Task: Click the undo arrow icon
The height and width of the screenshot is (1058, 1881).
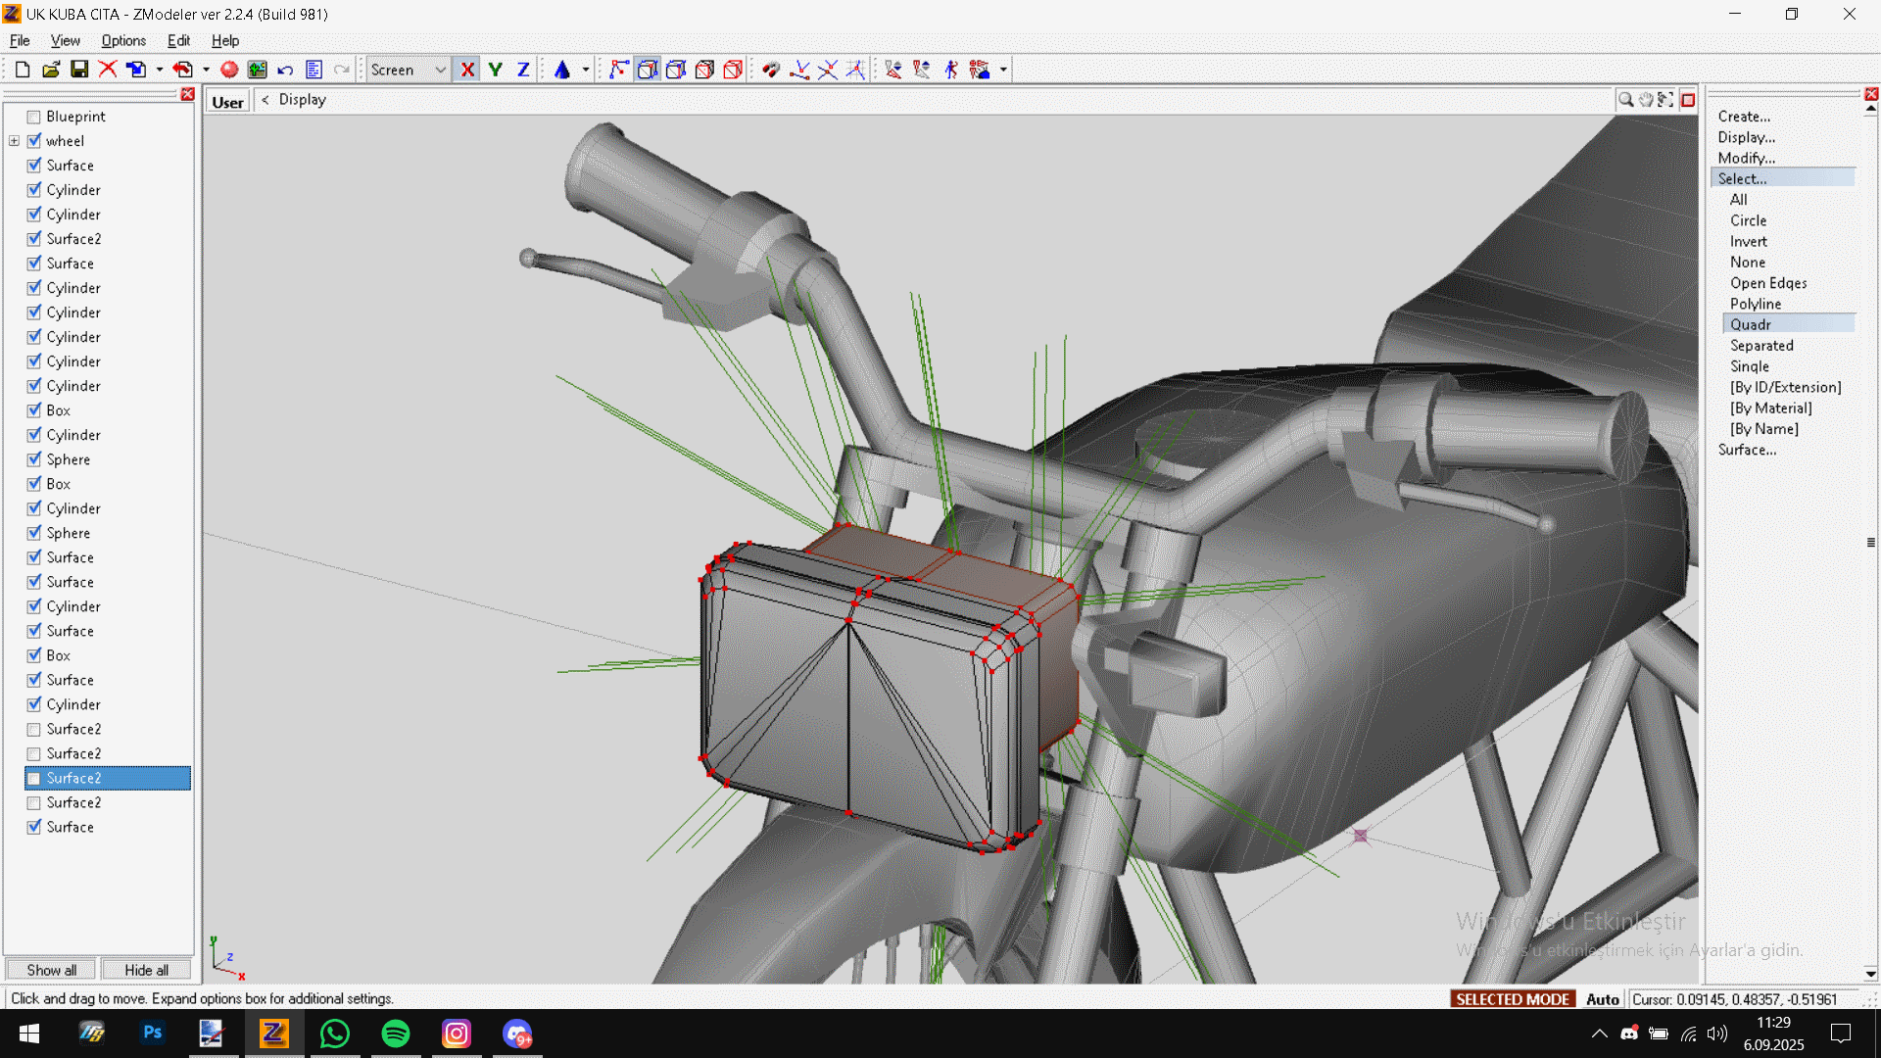Action: [285, 70]
